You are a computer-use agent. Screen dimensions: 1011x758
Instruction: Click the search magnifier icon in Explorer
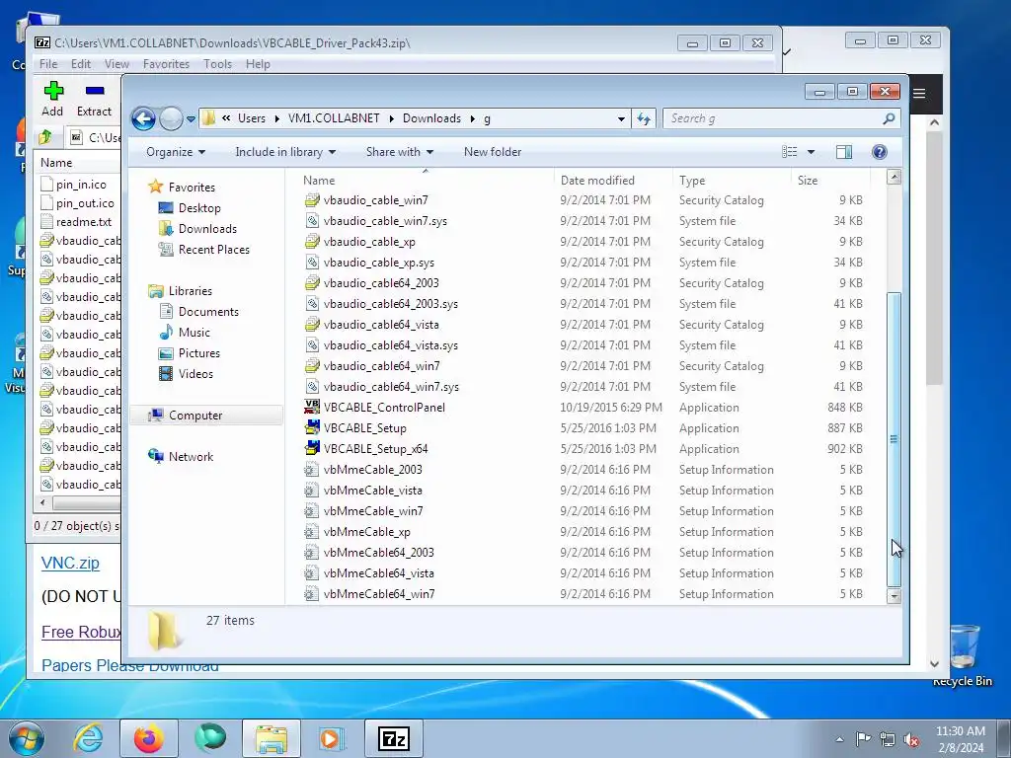tap(890, 118)
